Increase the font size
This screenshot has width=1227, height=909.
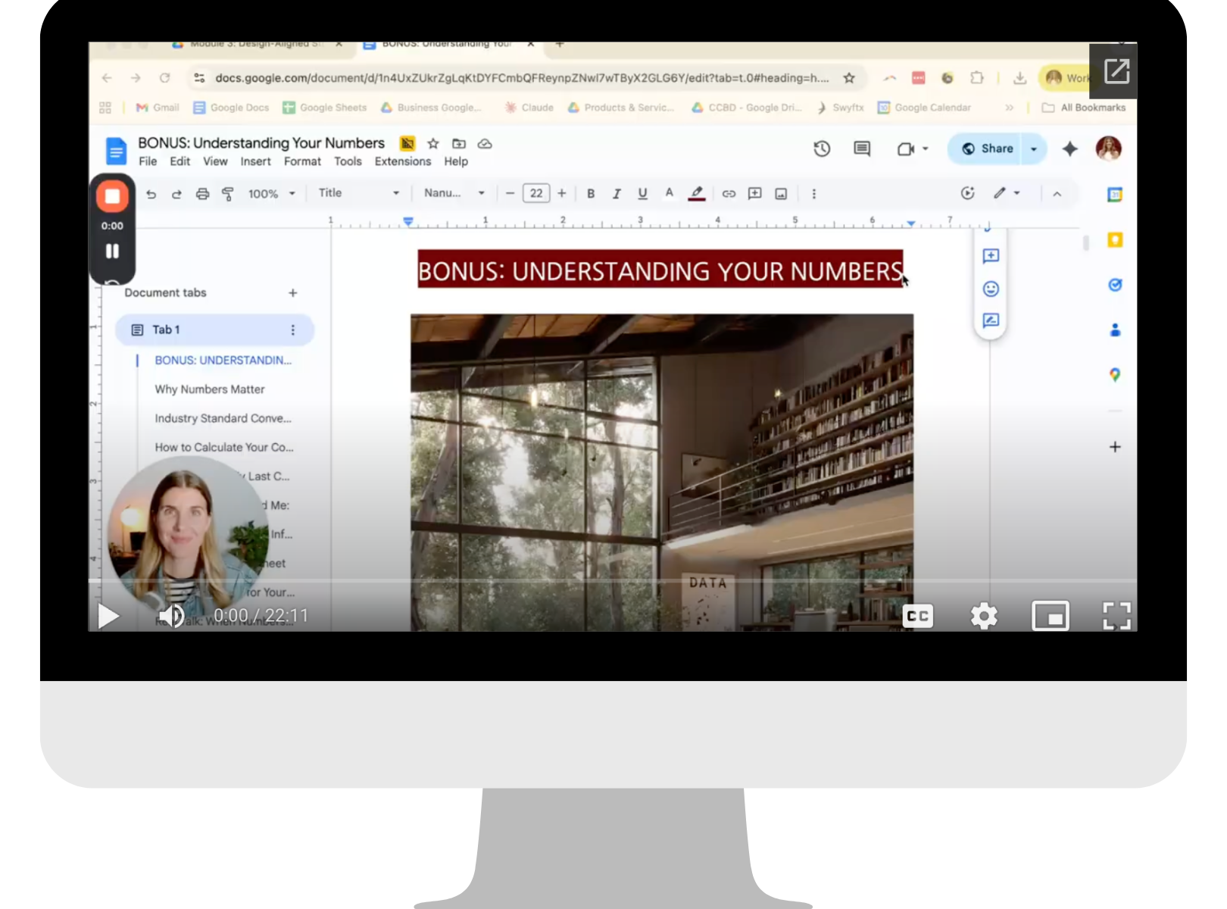click(562, 194)
